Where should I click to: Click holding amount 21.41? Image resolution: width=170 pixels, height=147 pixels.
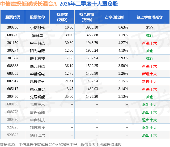[69, 81]
